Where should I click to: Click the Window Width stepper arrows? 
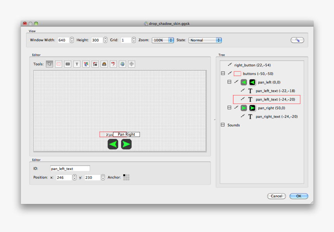(x=72, y=40)
